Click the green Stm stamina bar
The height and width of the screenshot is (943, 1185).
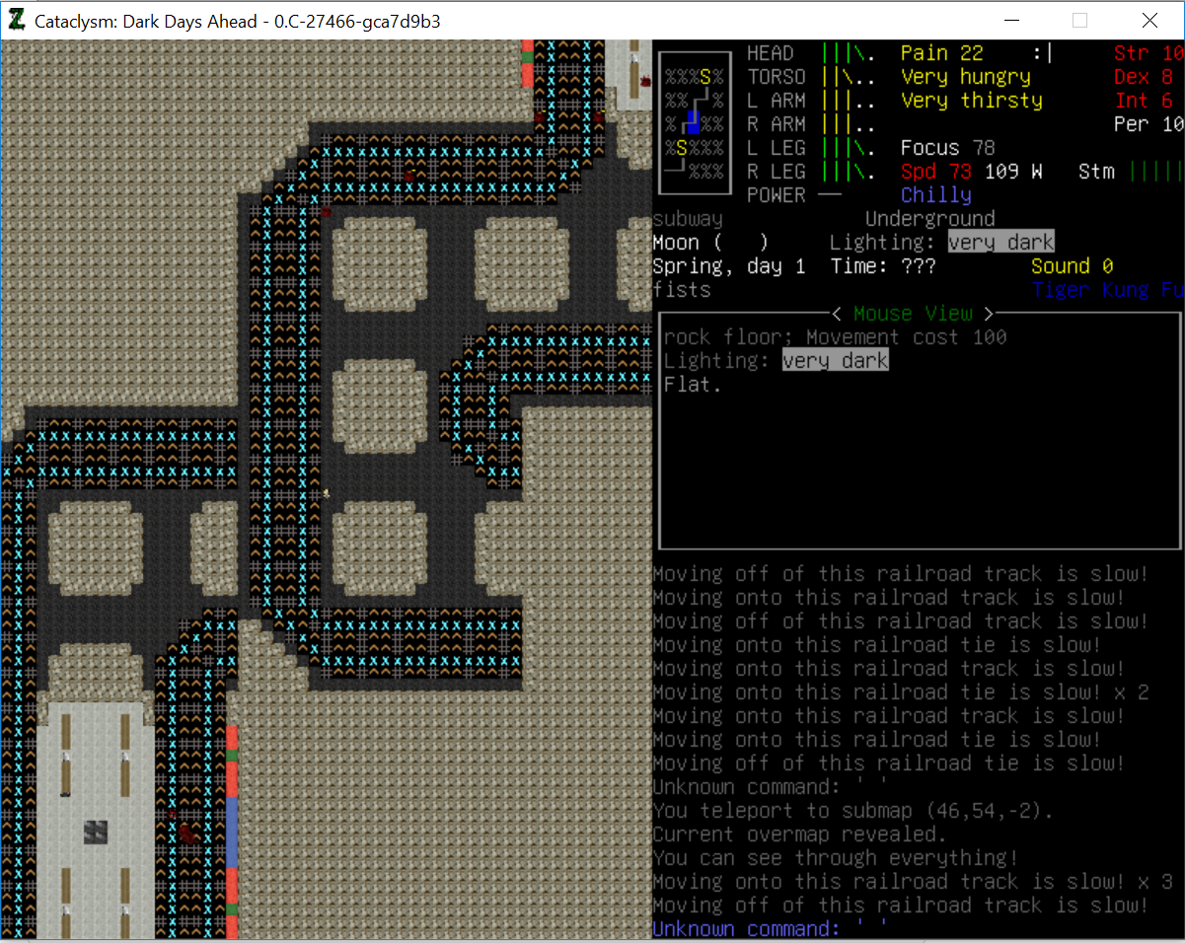pyautogui.click(x=1155, y=172)
